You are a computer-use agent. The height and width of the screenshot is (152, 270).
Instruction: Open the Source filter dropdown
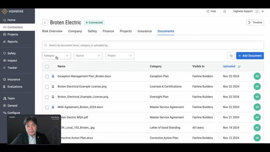(x=88, y=56)
